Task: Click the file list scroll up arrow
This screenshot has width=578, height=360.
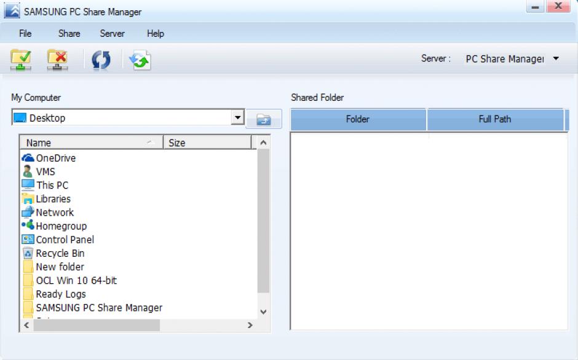Action: click(x=263, y=143)
